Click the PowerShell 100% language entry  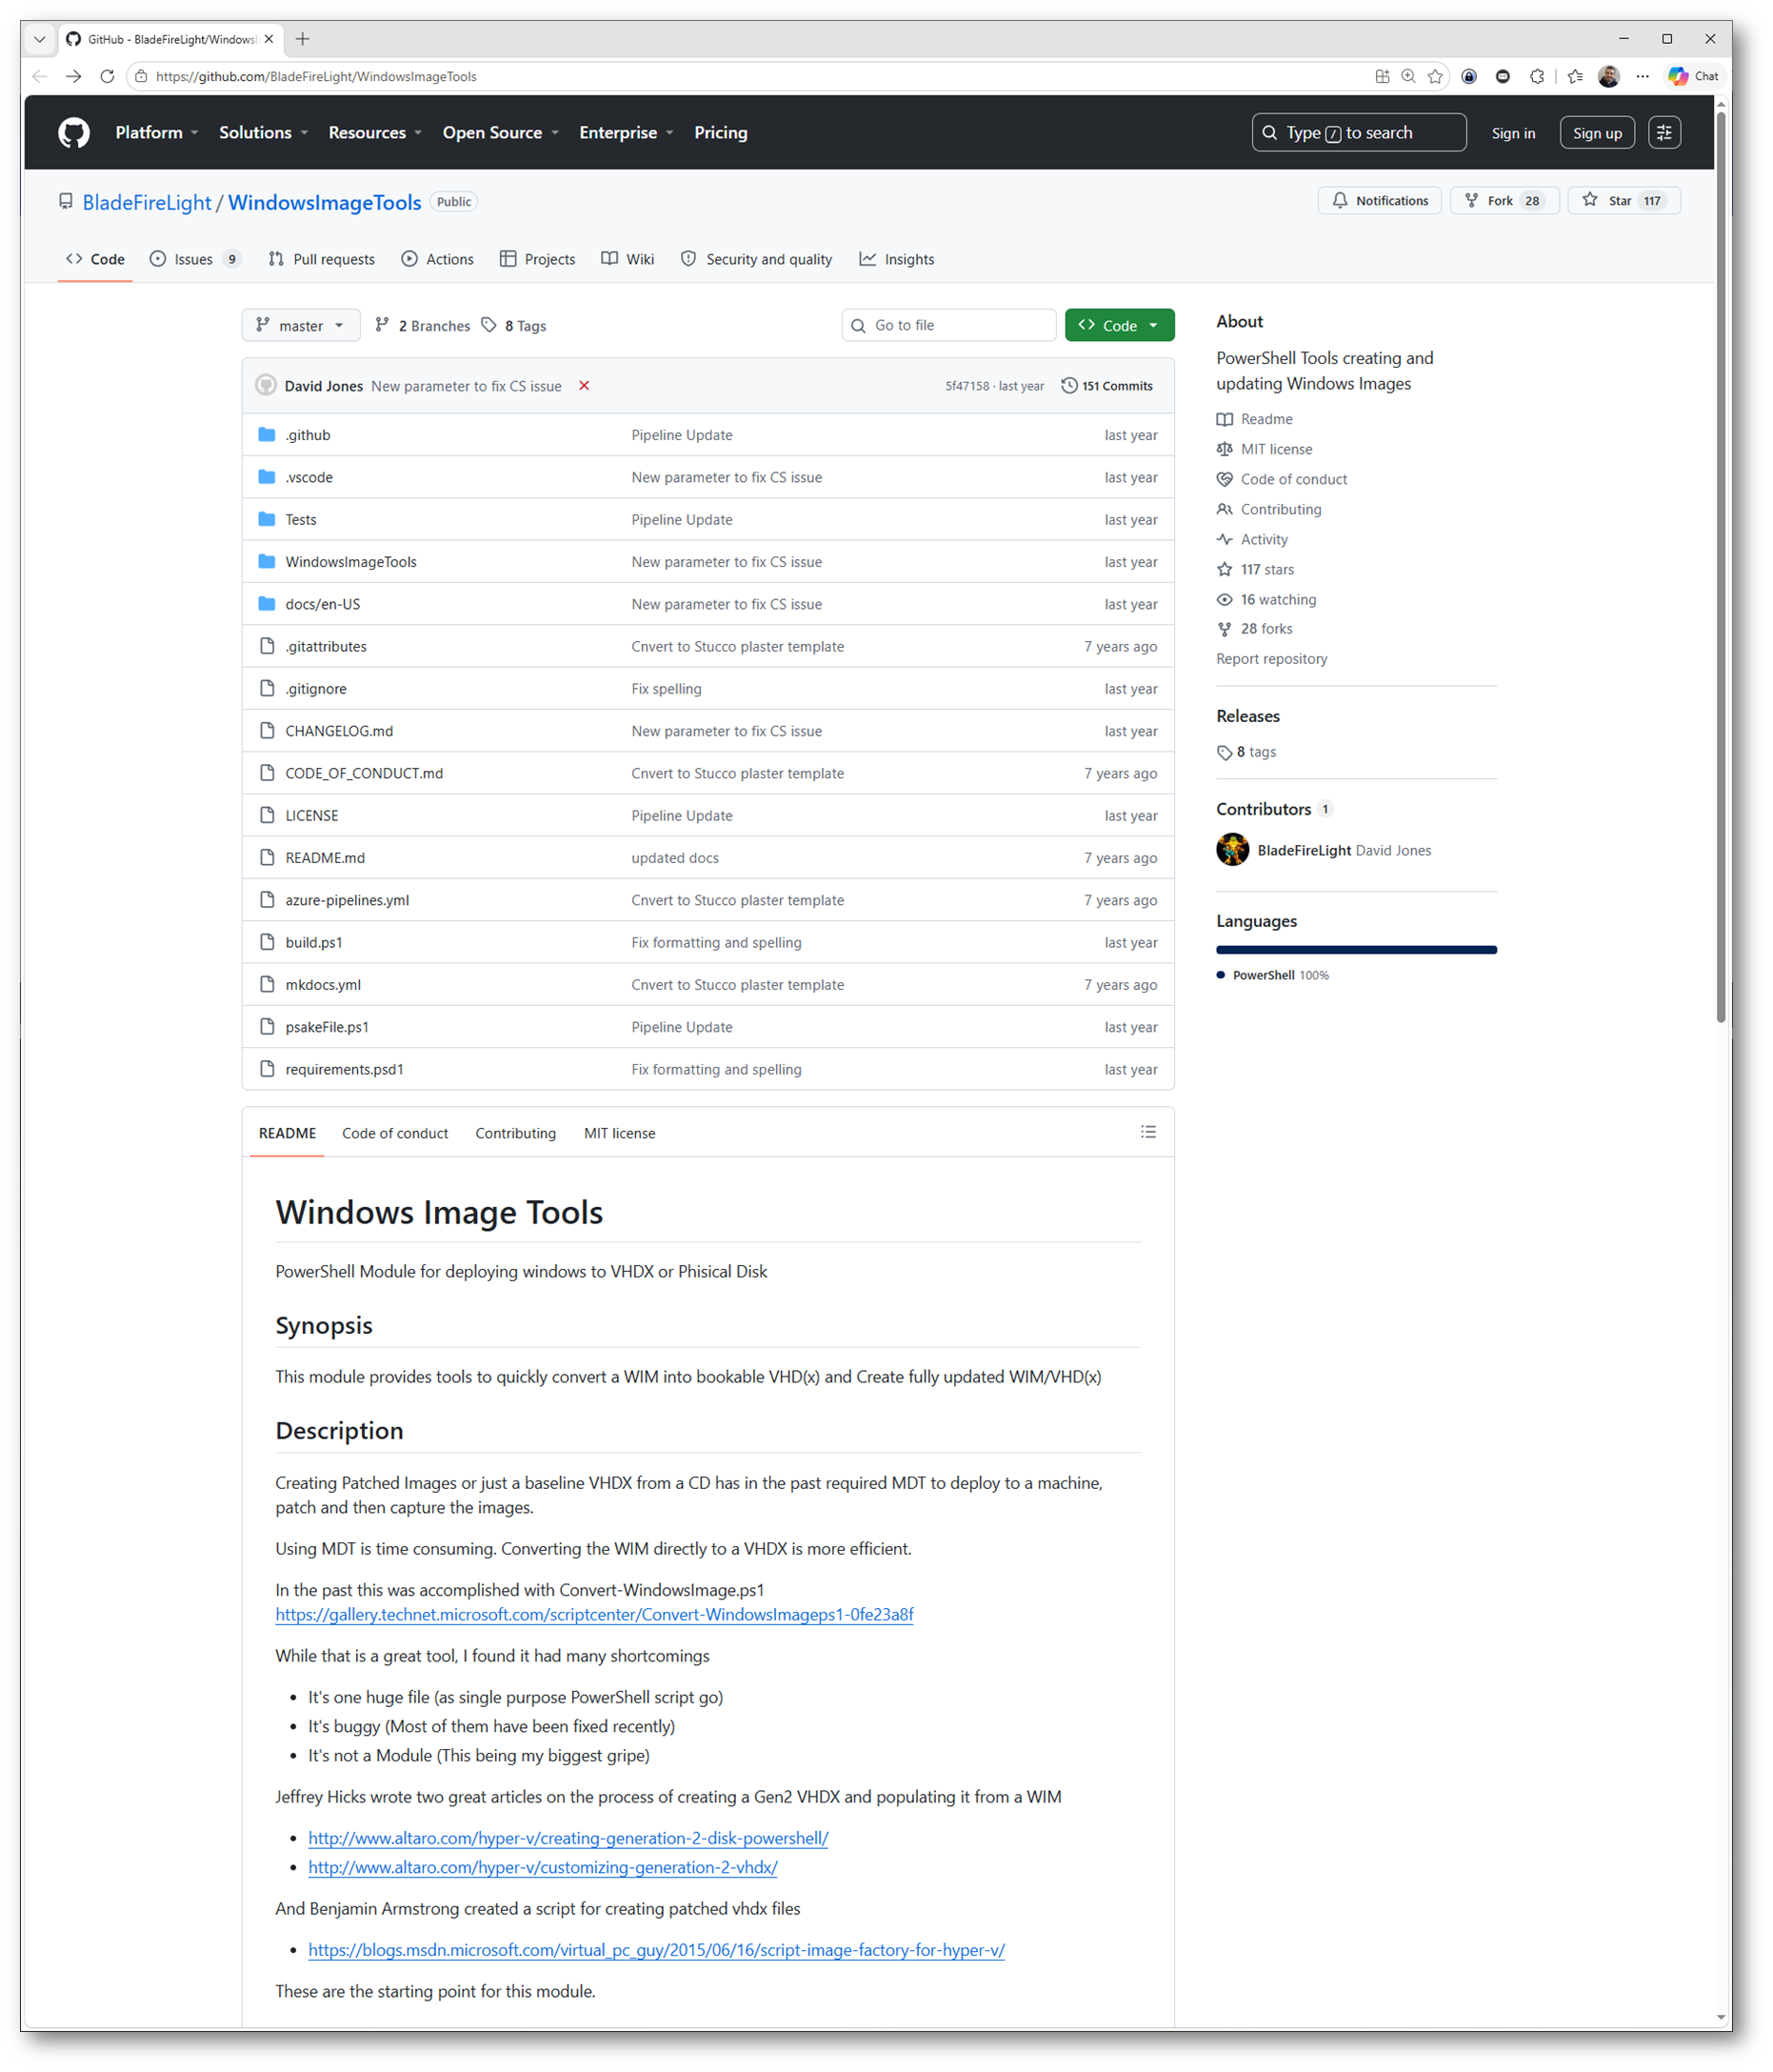point(1273,975)
